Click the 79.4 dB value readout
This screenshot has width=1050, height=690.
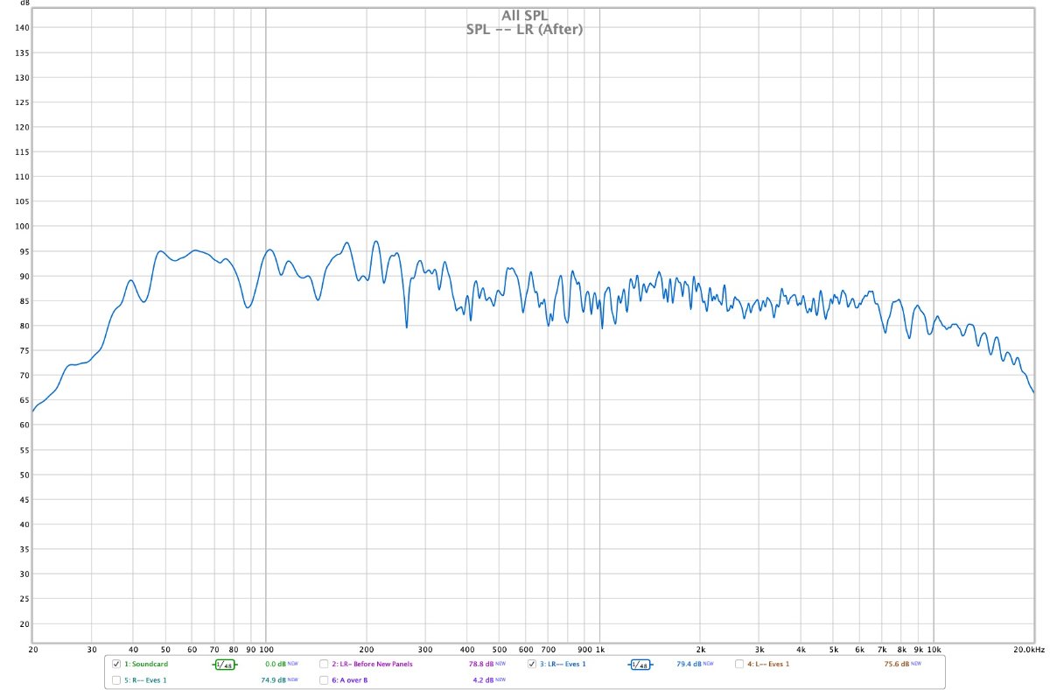[689, 665]
